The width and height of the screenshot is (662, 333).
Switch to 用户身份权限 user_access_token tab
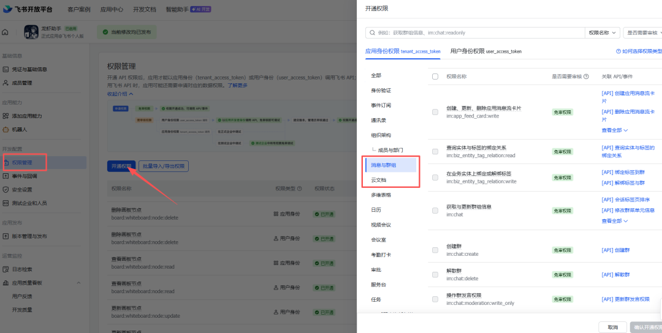tap(485, 51)
